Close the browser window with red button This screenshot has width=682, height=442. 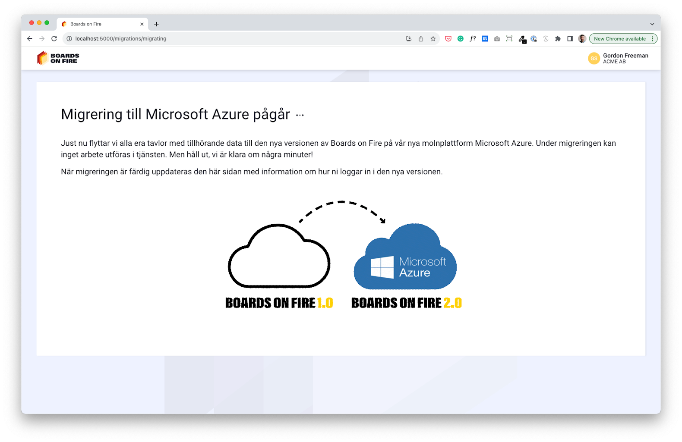click(x=32, y=23)
